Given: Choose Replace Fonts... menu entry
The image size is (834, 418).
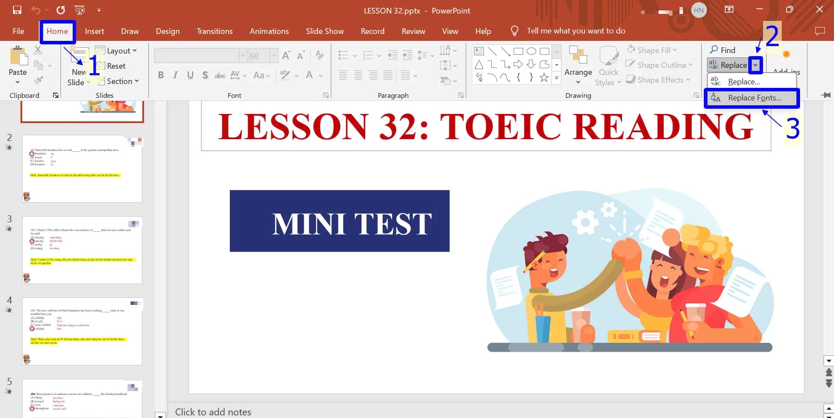Looking at the screenshot, I should (x=752, y=98).
